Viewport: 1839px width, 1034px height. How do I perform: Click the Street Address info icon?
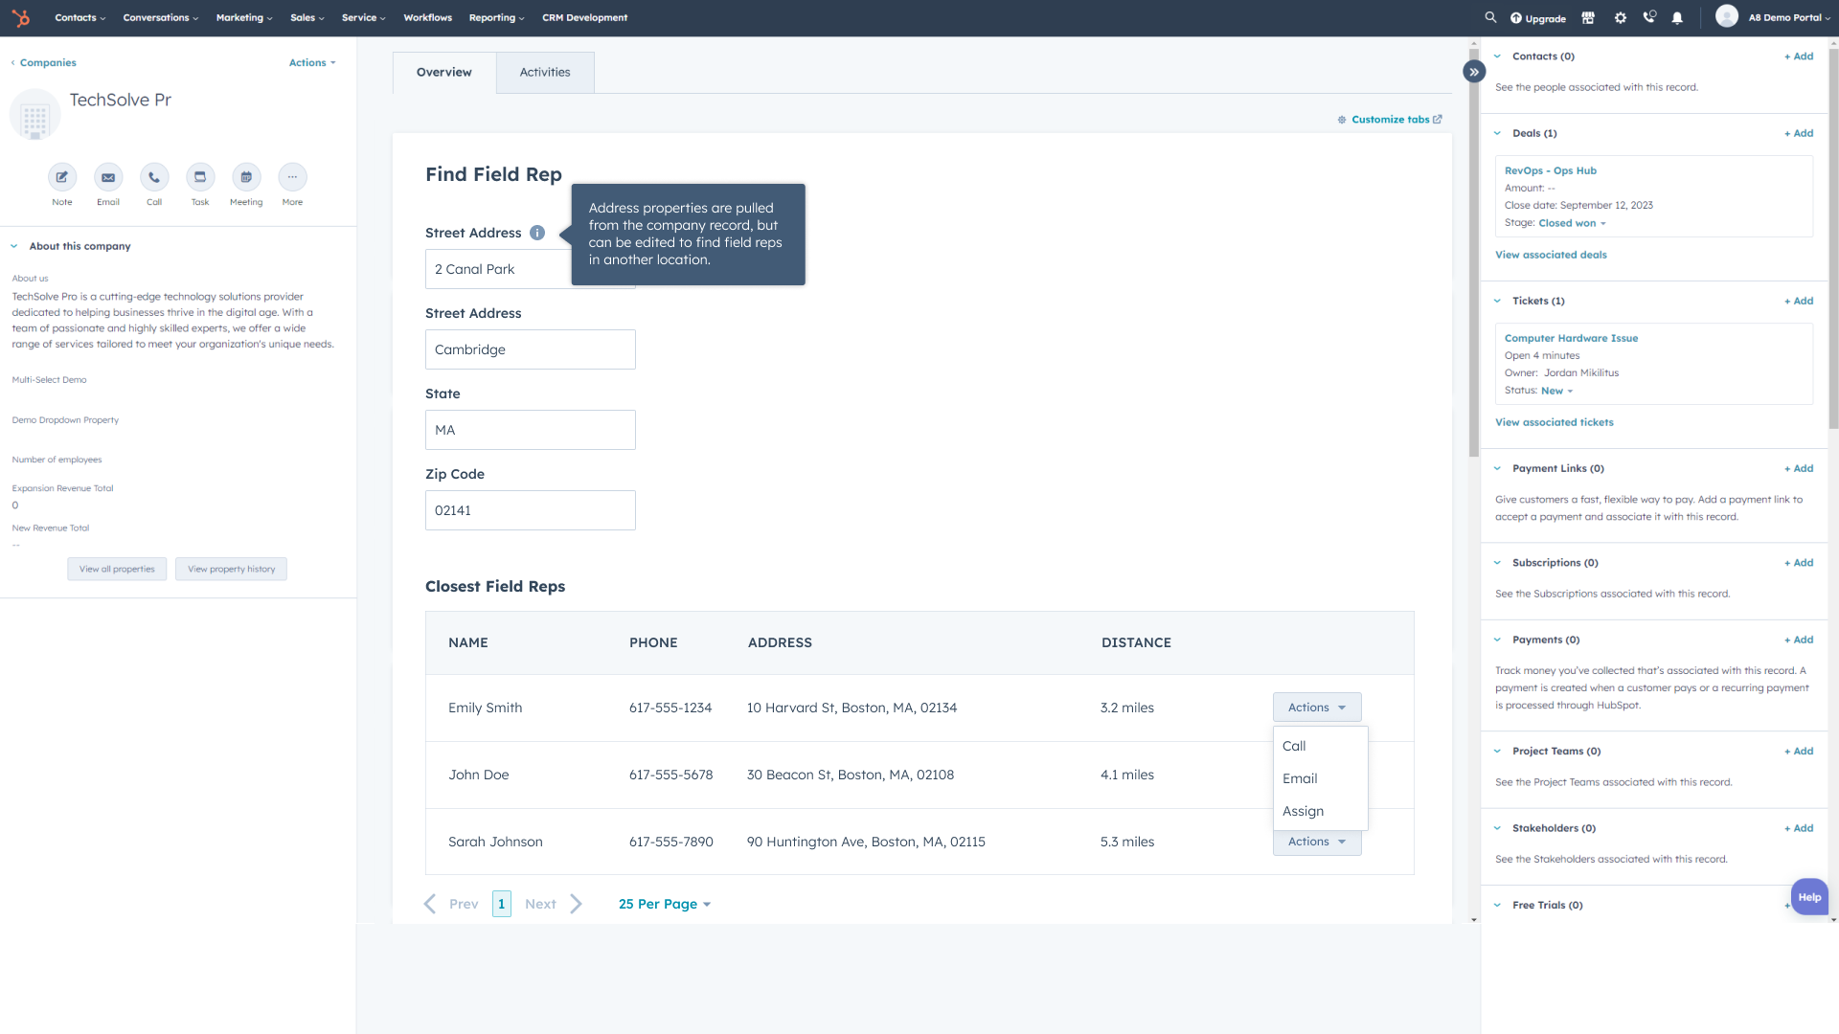[537, 233]
